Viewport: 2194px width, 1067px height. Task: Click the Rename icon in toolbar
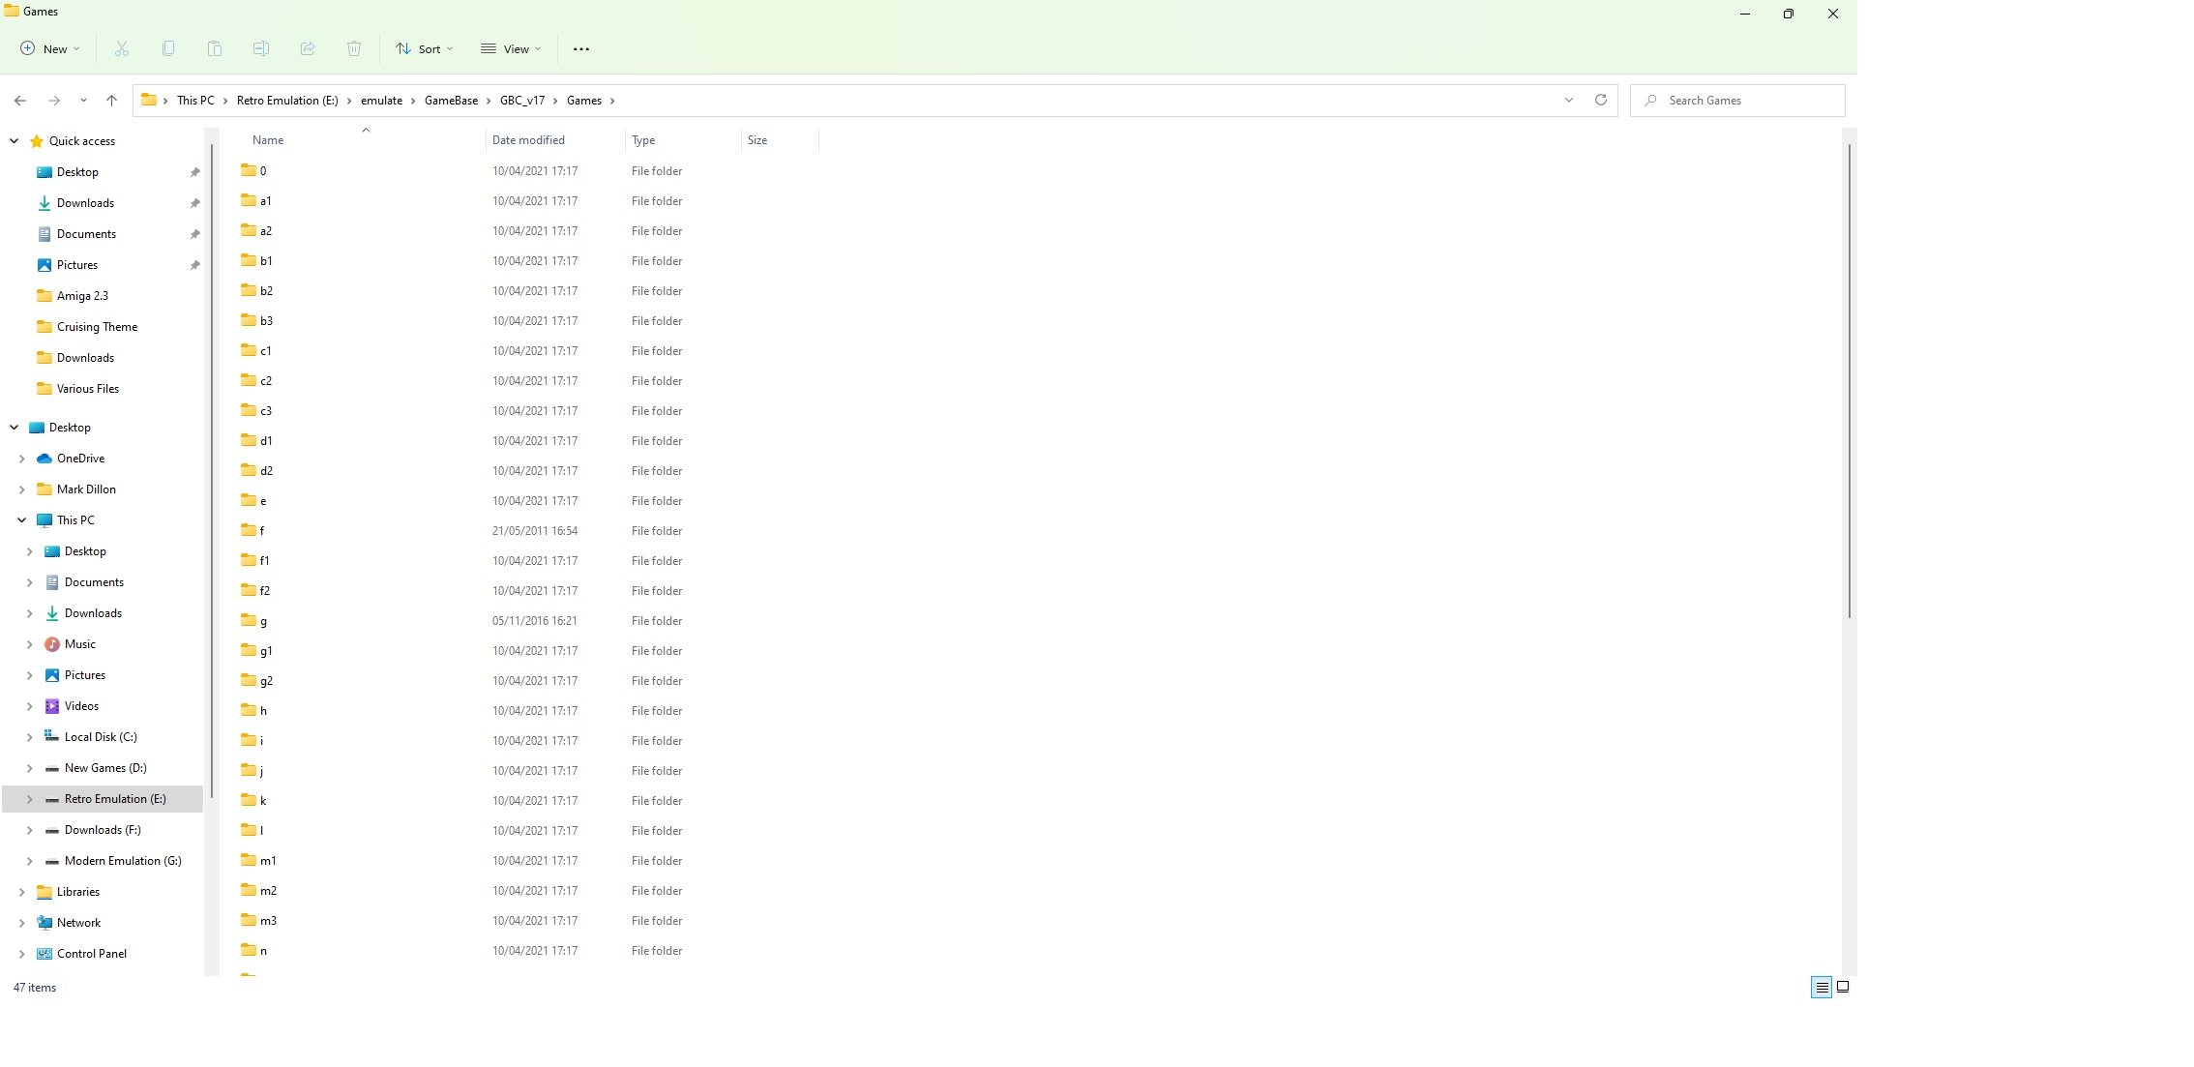click(x=261, y=48)
